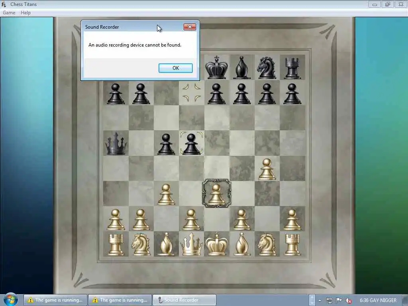Screen dimensions: 408x306
Task: Open the Action Center flag icon
Action: click(339, 300)
